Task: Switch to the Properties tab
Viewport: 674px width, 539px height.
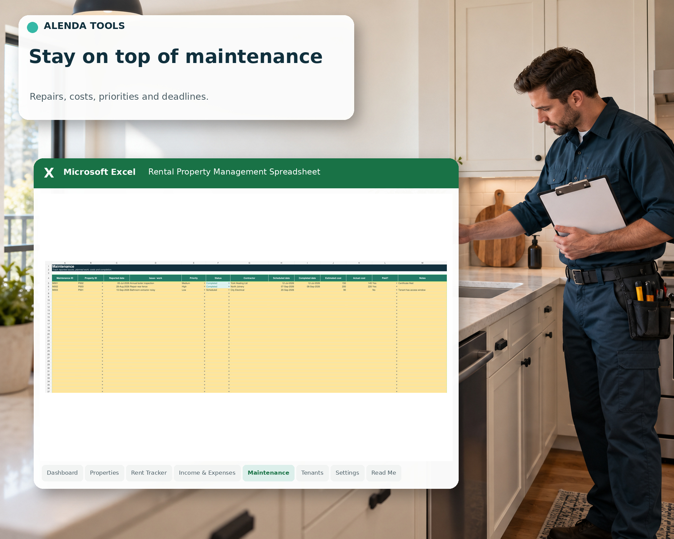Action: click(x=104, y=473)
